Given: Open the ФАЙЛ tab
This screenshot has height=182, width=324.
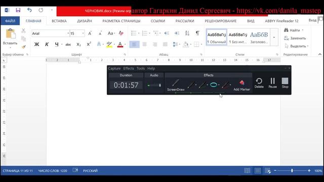Looking at the screenshot, I should 10,21.
